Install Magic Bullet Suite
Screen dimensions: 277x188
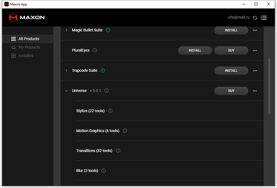[x=231, y=30]
